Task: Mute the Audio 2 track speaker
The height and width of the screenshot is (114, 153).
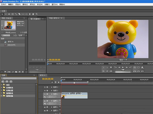Action: click(x=45, y=107)
